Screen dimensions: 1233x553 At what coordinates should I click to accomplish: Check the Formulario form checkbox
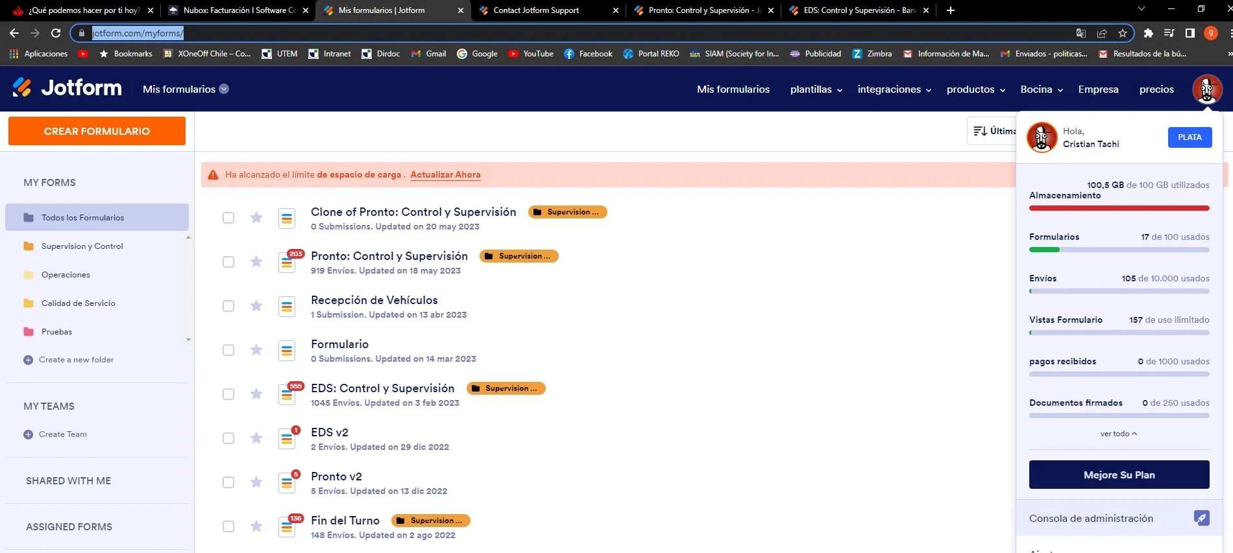(x=228, y=350)
